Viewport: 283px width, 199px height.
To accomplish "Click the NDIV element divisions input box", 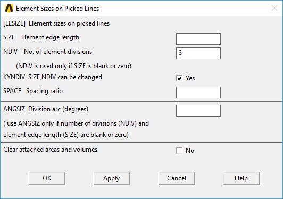I will pos(198,53).
